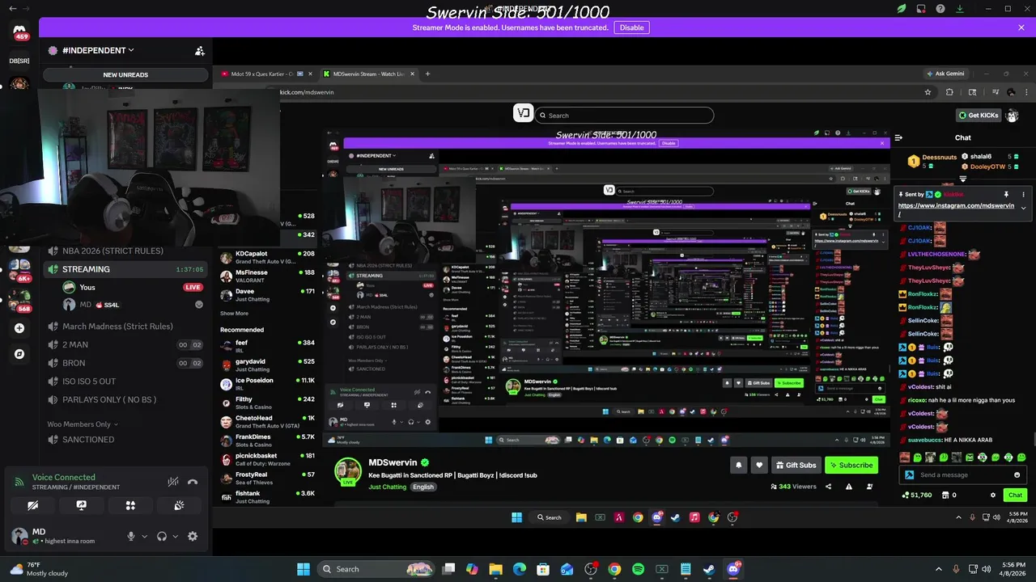Open Discord user settings gear

(193, 536)
